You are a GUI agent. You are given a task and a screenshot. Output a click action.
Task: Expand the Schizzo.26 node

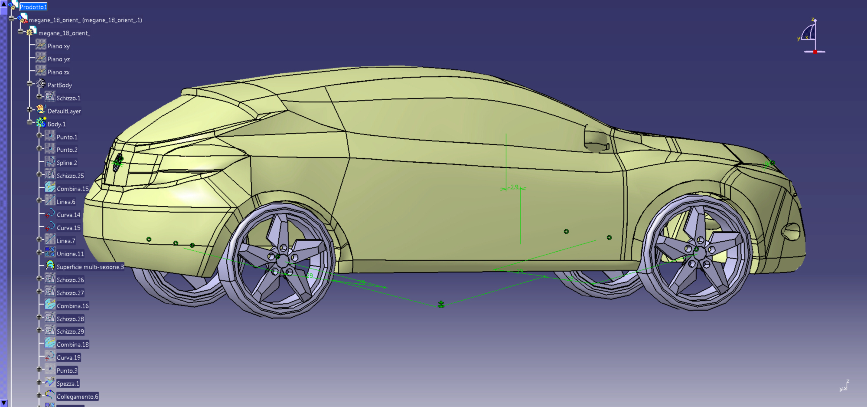pyautogui.click(x=39, y=279)
